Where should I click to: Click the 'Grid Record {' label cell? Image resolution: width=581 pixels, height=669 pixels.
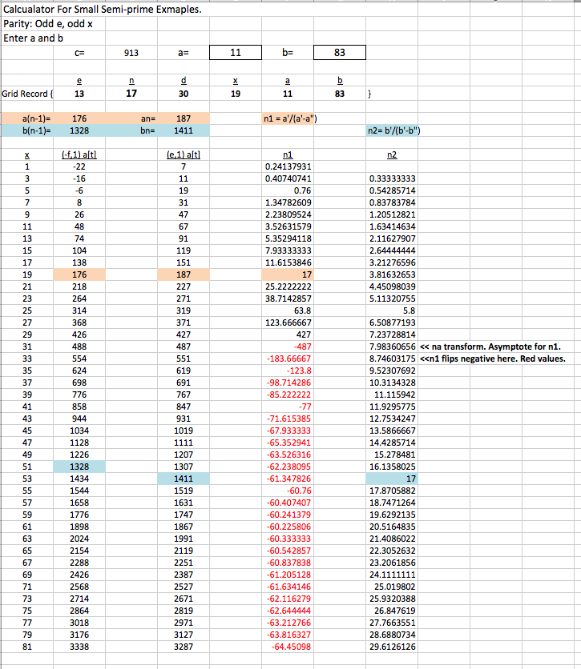(27, 94)
